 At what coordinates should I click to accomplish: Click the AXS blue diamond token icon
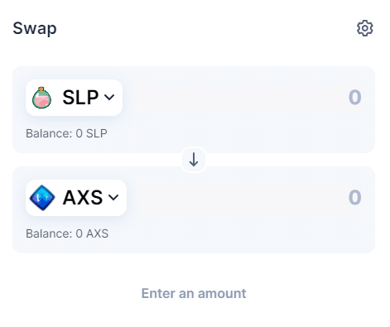pos(42,198)
